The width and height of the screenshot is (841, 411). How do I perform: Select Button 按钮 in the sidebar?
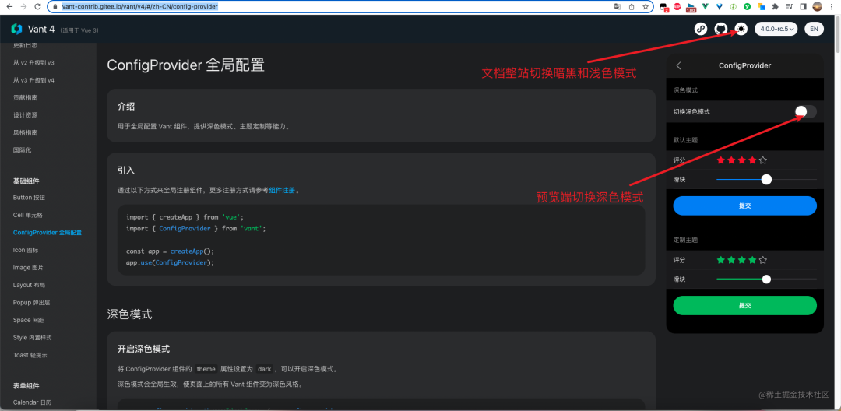click(x=29, y=198)
